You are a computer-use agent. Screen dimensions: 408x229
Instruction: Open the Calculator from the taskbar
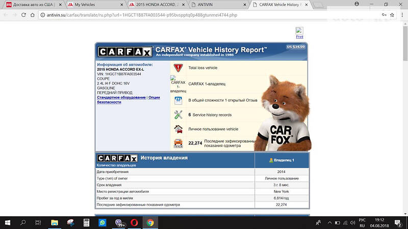click(x=86, y=222)
